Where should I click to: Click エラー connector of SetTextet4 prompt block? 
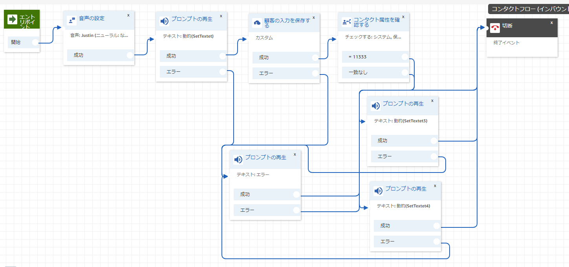click(x=437, y=242)
